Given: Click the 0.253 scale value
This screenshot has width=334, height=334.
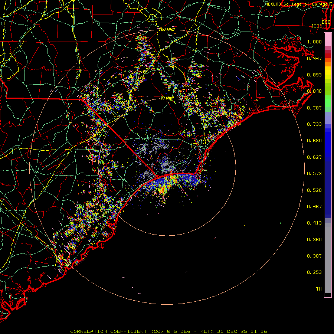Looking at the screenshot, I should pyautogui.click(x=314, y=272).
